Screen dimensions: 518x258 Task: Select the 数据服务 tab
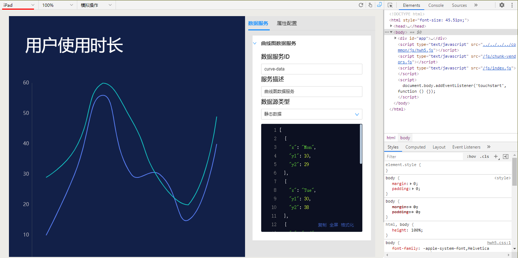(x=258, y=23)
